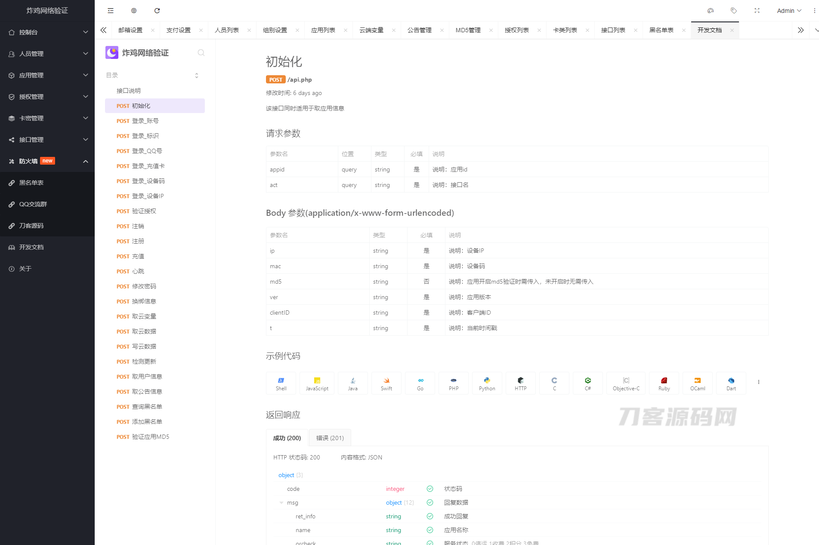Reload the page with the refresh icon

click(157, 10)
